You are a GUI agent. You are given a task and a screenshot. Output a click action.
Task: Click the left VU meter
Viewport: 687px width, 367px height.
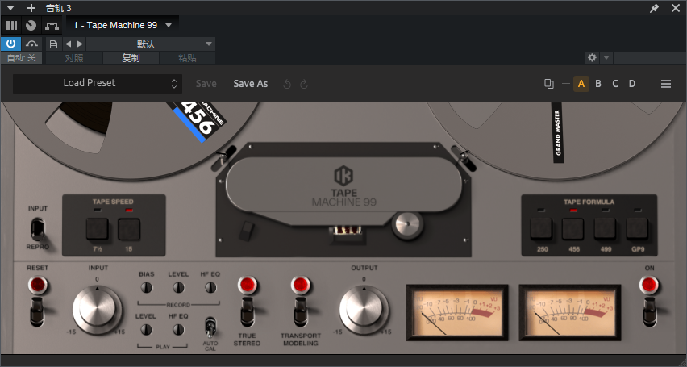457,313
